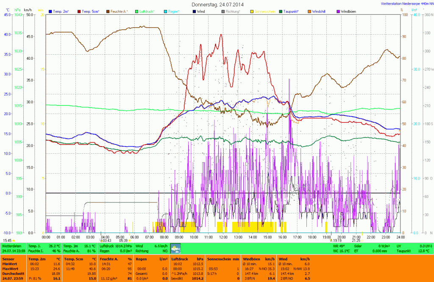Click the 12:00 mark on the time axis
The height and width of the screenshot is (282, 434).
click(223, 237)
